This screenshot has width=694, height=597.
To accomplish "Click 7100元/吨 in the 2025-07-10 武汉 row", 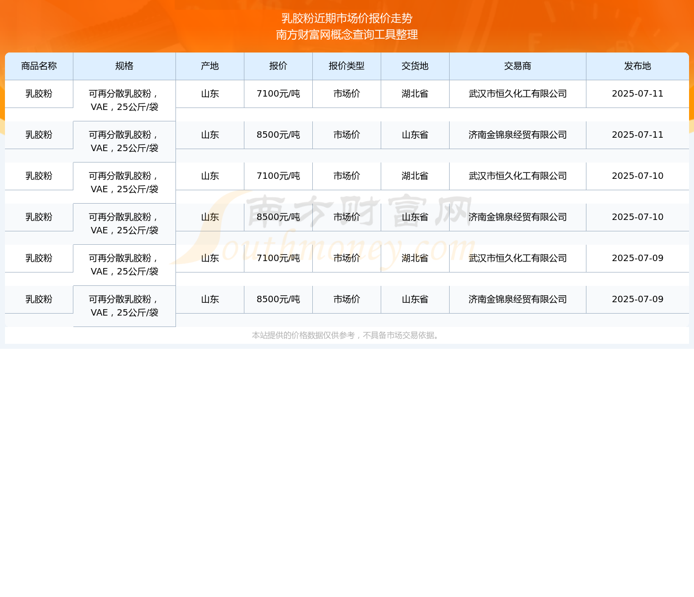I will tap(279, 176).
